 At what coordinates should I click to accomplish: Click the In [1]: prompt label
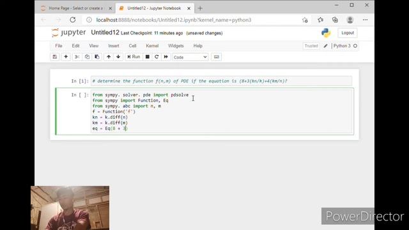80,81
